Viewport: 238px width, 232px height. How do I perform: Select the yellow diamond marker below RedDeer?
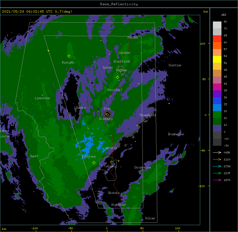point(117,77)
